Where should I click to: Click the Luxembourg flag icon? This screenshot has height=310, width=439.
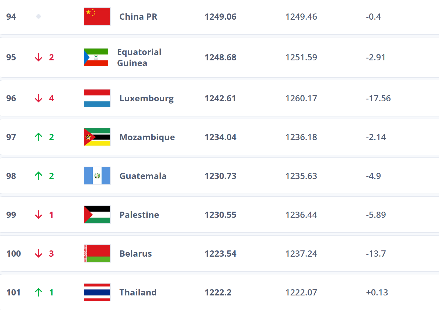click(97, 98)
